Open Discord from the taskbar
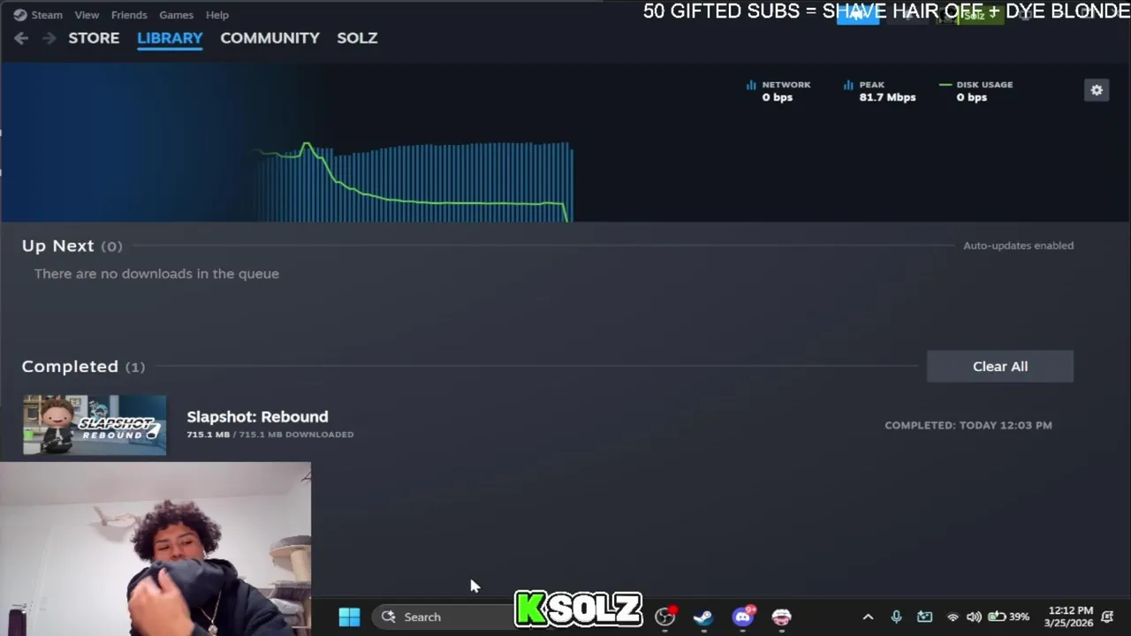 [x=742, y=617]
